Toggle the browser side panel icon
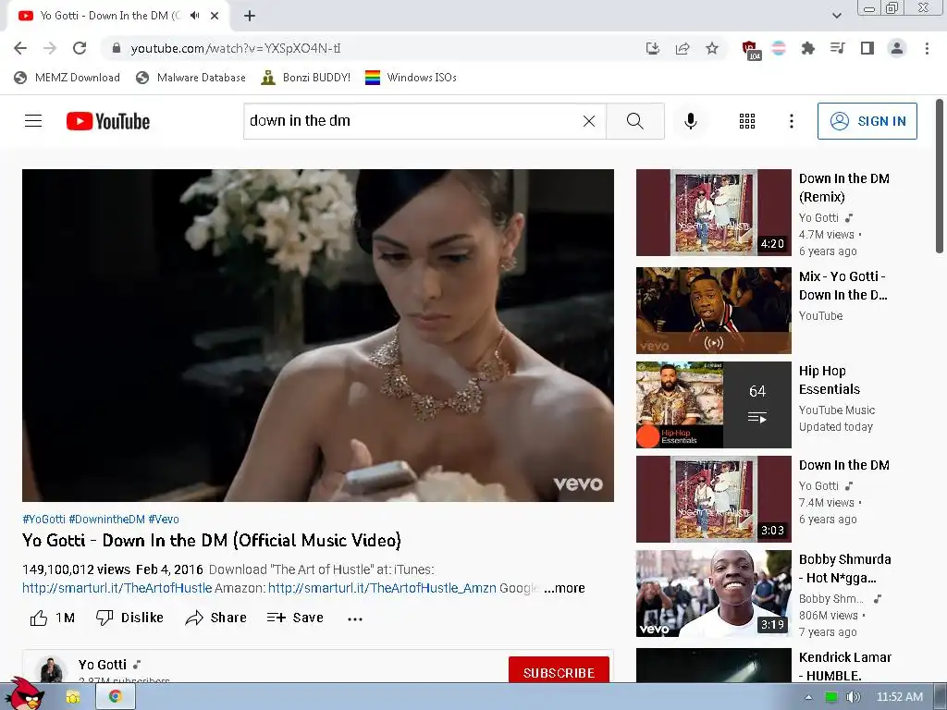 [x=867, y=48]
